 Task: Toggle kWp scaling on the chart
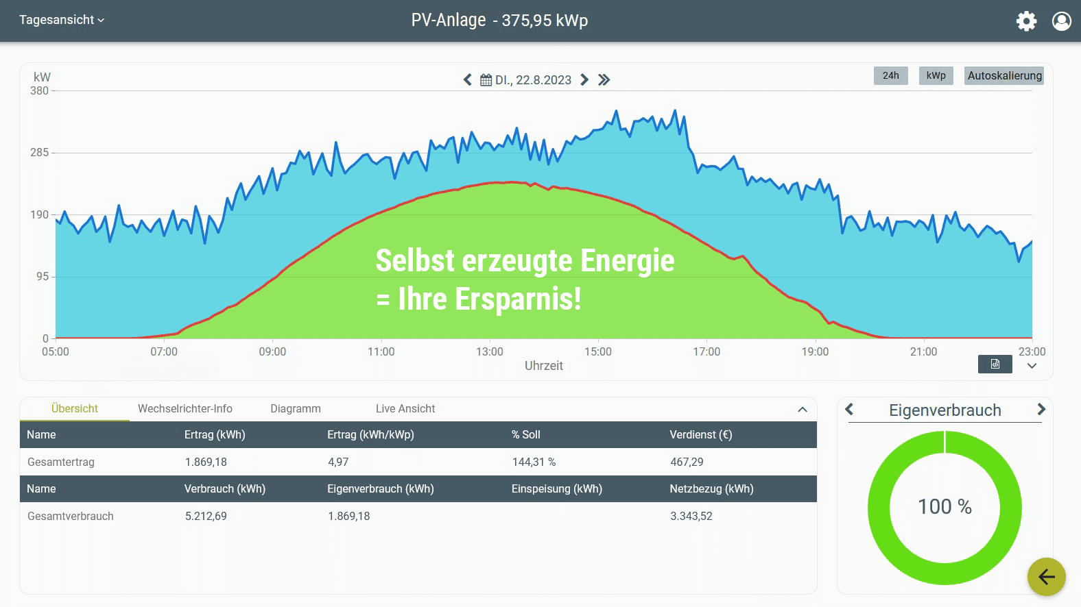pos(936,75)
